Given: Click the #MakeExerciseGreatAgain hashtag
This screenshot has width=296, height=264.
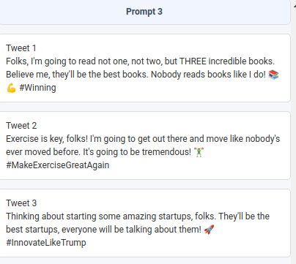Looking at the screenshot, I should click(58, 165).
